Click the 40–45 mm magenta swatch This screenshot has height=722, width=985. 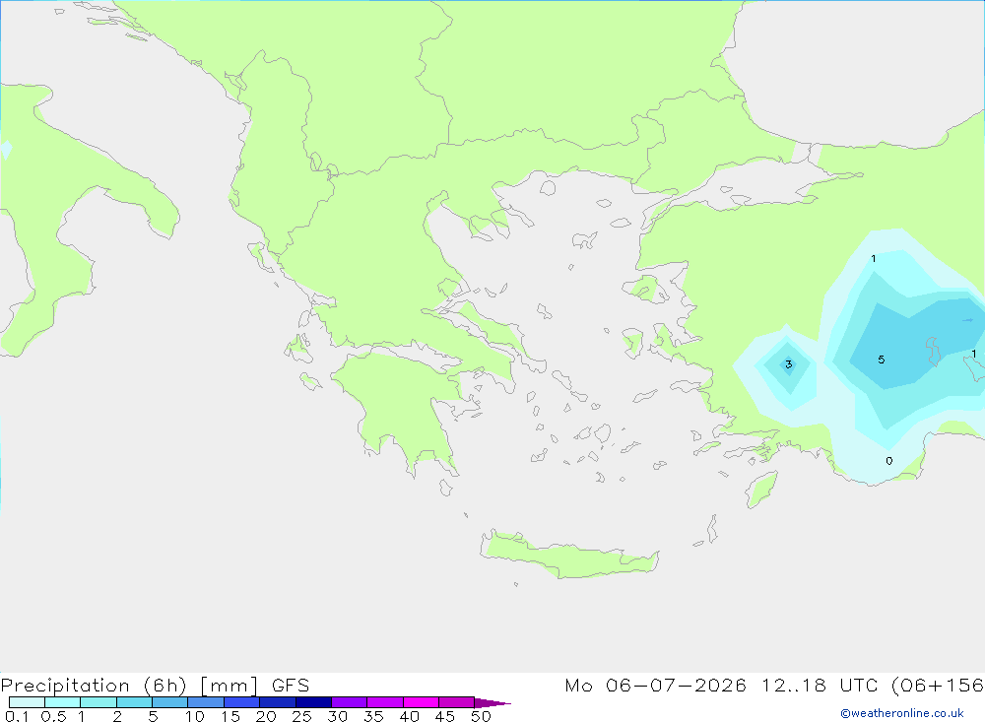click(421, 702)
